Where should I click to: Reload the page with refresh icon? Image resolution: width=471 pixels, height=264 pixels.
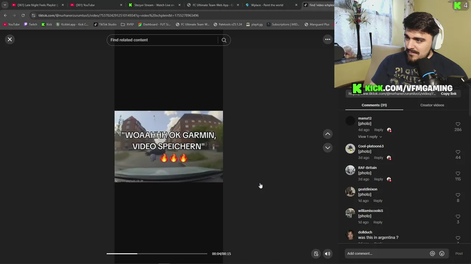click(23, 15)
